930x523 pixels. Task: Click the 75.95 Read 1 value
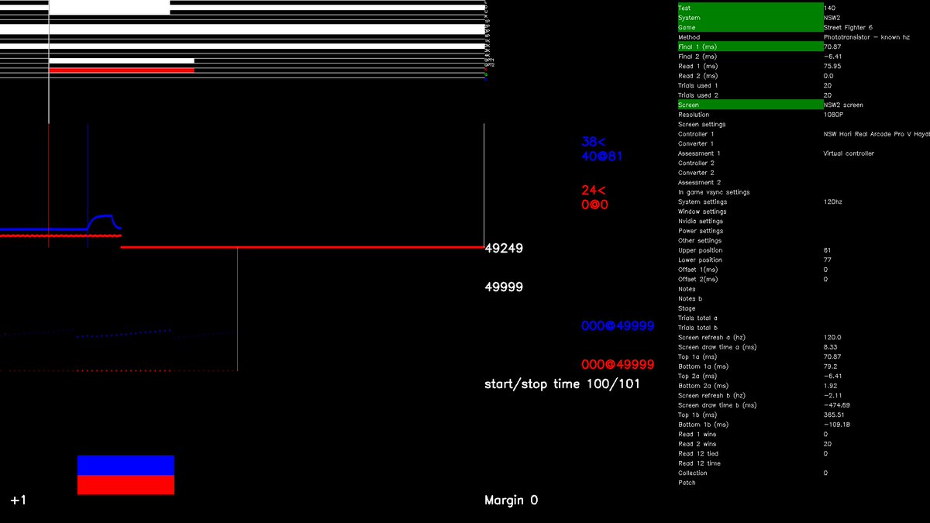(x=833, y=66)
